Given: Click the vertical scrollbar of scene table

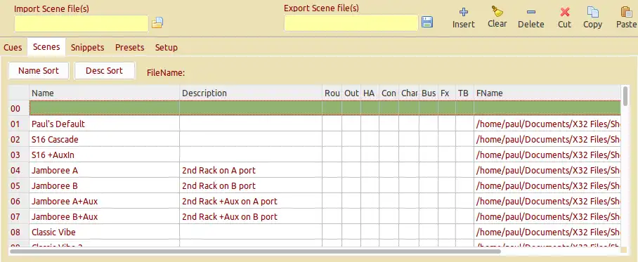Looking at the screenshot, I should pos(626,96).
